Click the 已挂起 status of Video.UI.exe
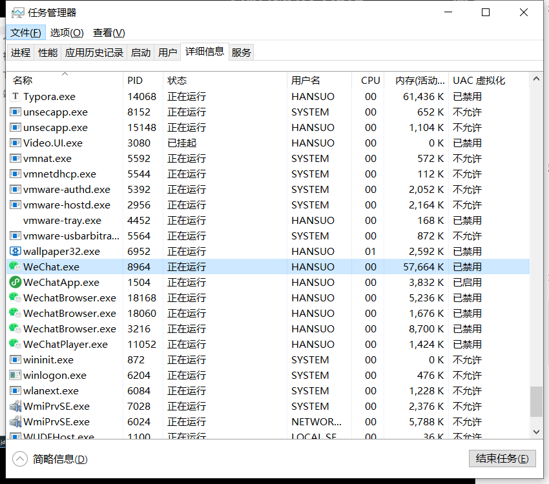The width and height of the screenshot is (549, 484). (x=181, y=143)
